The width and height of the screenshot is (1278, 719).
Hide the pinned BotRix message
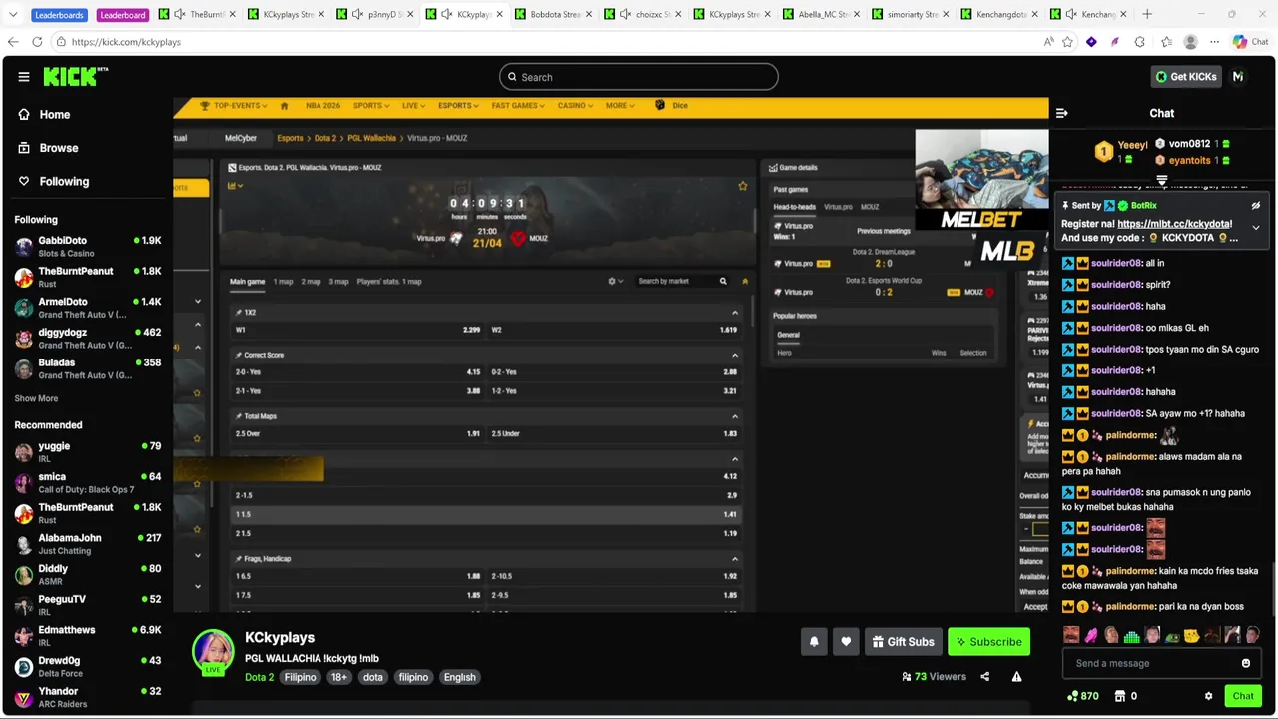pos(1256,205)
